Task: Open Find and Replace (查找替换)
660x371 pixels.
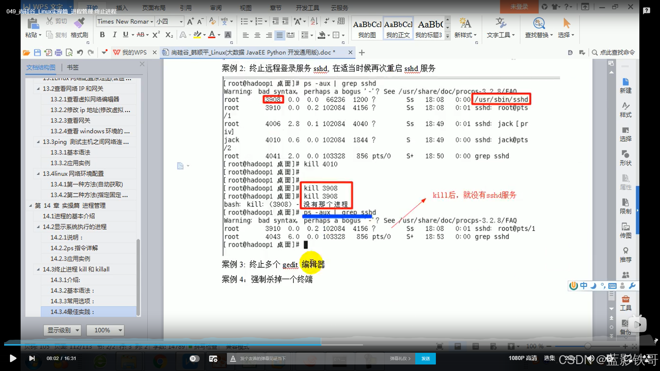Action: click(x=539, y=28)
